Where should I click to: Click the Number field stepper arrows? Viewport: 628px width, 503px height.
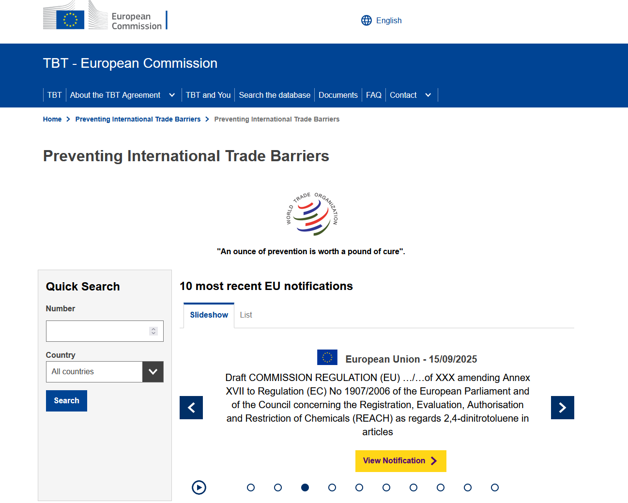[x=153, y=331]
